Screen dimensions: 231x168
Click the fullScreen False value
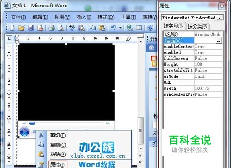(208, 58)
